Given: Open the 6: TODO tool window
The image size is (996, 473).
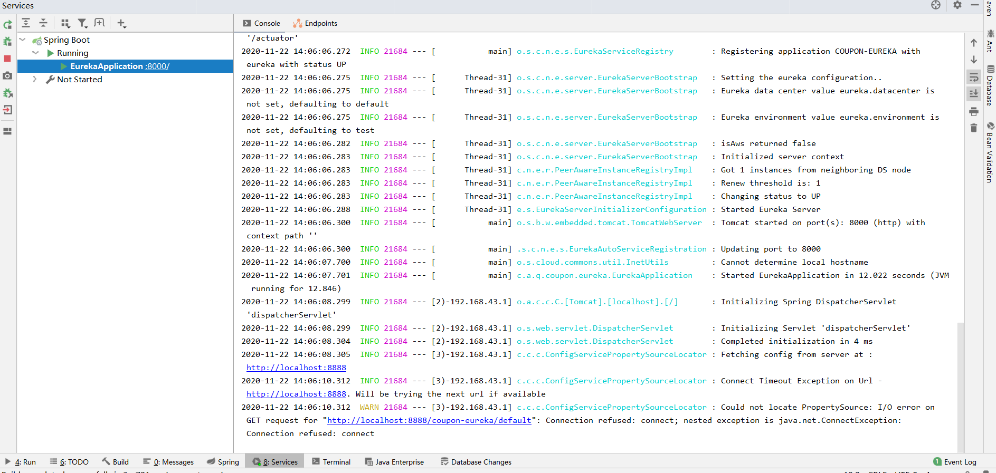Looking at the screenshot, I should pos(69,462).
